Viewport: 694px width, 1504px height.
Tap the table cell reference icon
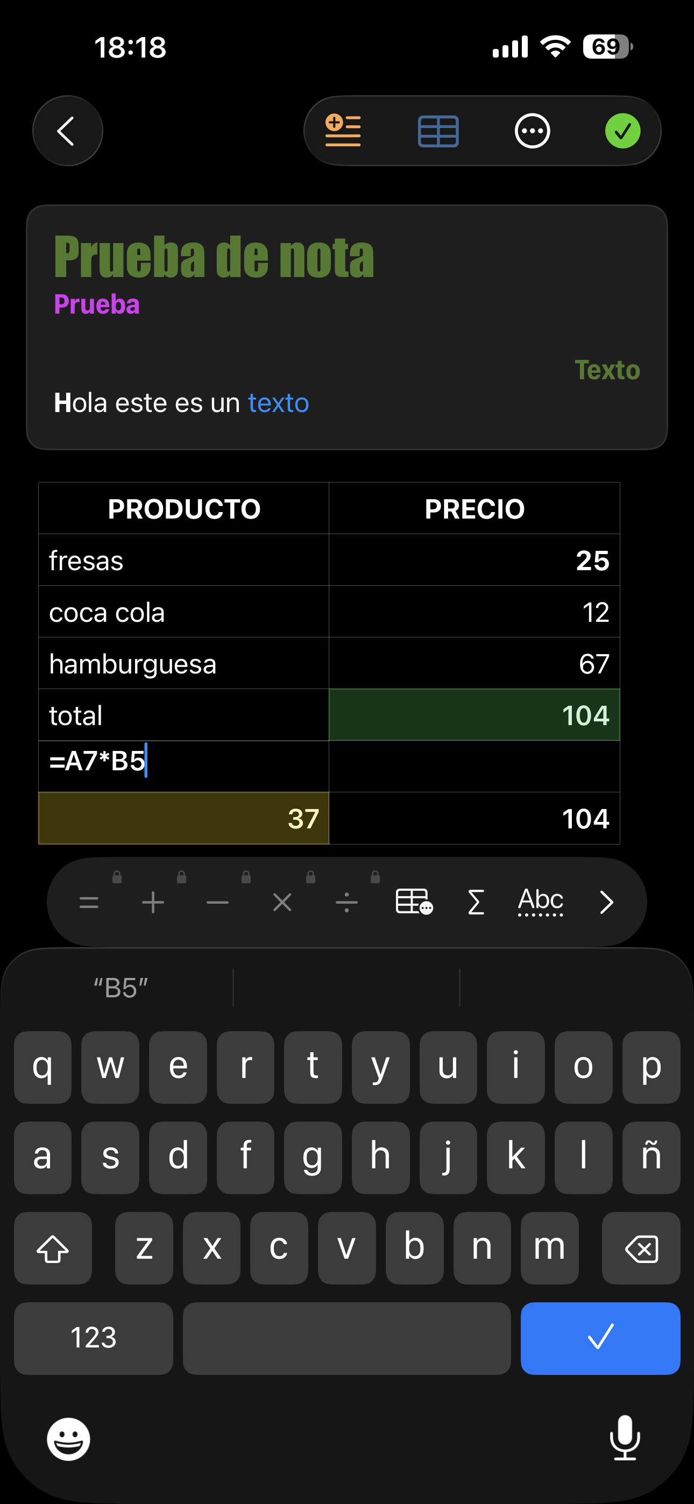pos(414,903)
